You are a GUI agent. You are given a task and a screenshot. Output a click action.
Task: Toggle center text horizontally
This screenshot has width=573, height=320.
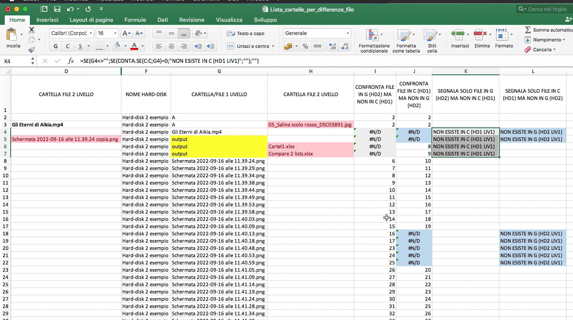coord(171,46)
